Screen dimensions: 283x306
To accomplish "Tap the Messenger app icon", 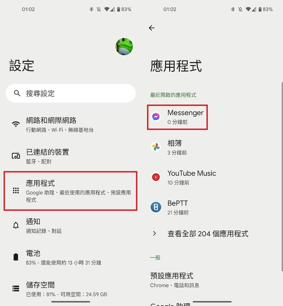I will pyautogui.click(x=156, y=117).
